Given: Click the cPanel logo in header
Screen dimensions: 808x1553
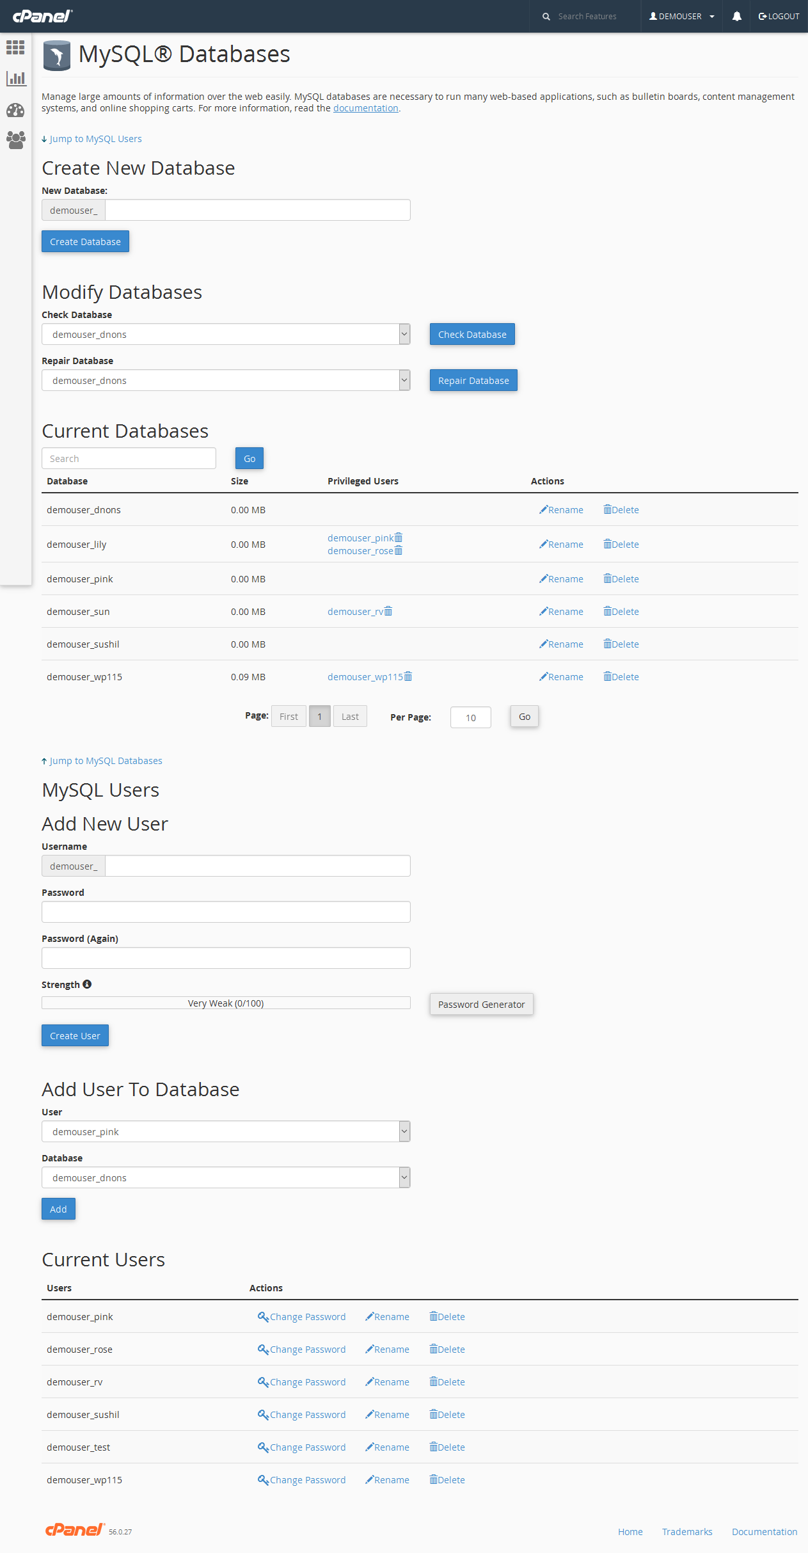Looking at the screenshot, I should pyautogui.click(x=42, y=16).
